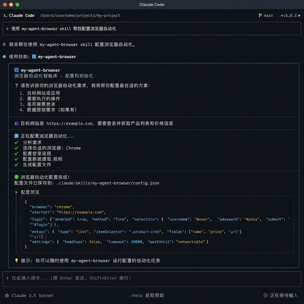Click the /help 获取帮助 hint
This screenshot has width=304, height=304.
coord(147,295)
